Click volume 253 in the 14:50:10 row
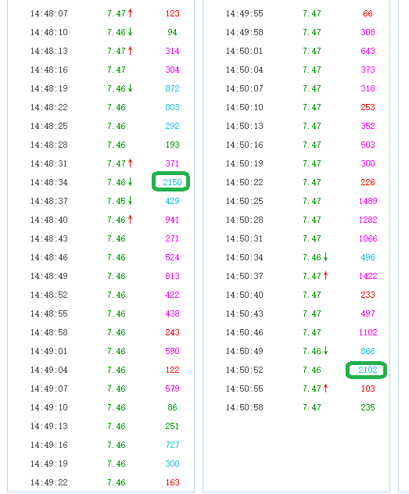The image size is (409, 494). [368, 107]
